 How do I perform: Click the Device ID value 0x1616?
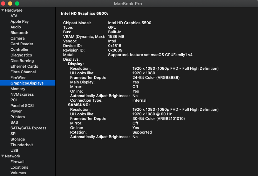click(115, 46)
